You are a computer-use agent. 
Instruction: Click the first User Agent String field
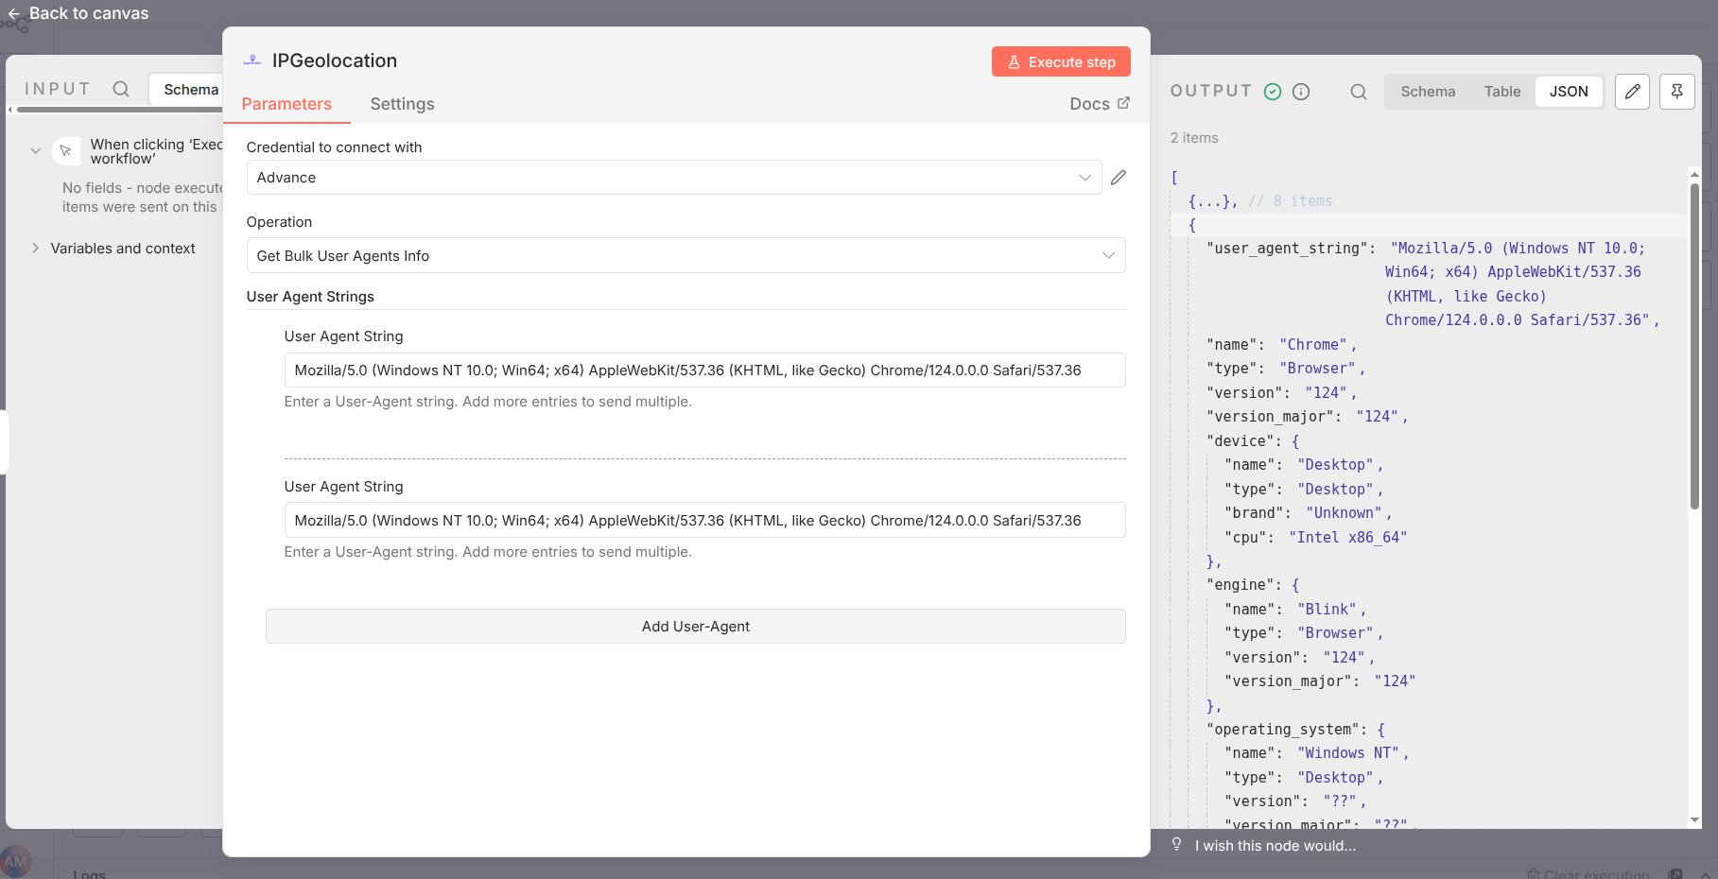pyautogui.click(x=704, y=371)
